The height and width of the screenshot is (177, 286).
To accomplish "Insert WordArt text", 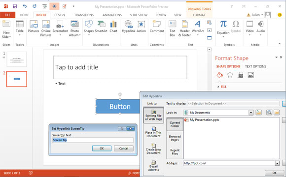I will (x=198, y=28).
